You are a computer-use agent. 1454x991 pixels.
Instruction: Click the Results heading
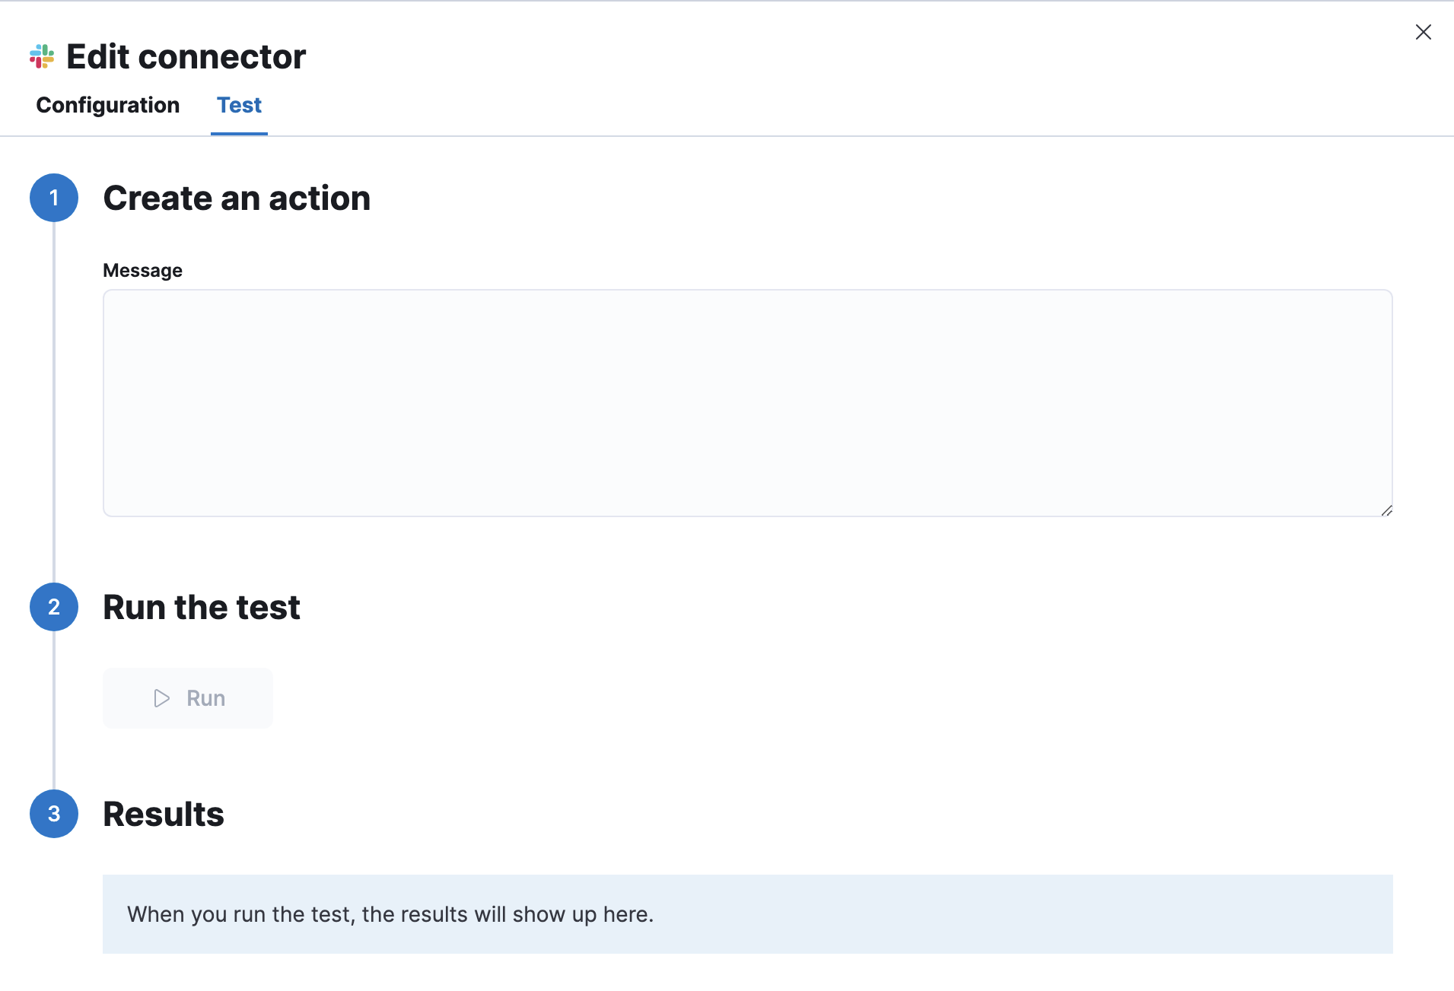point(163,814)
